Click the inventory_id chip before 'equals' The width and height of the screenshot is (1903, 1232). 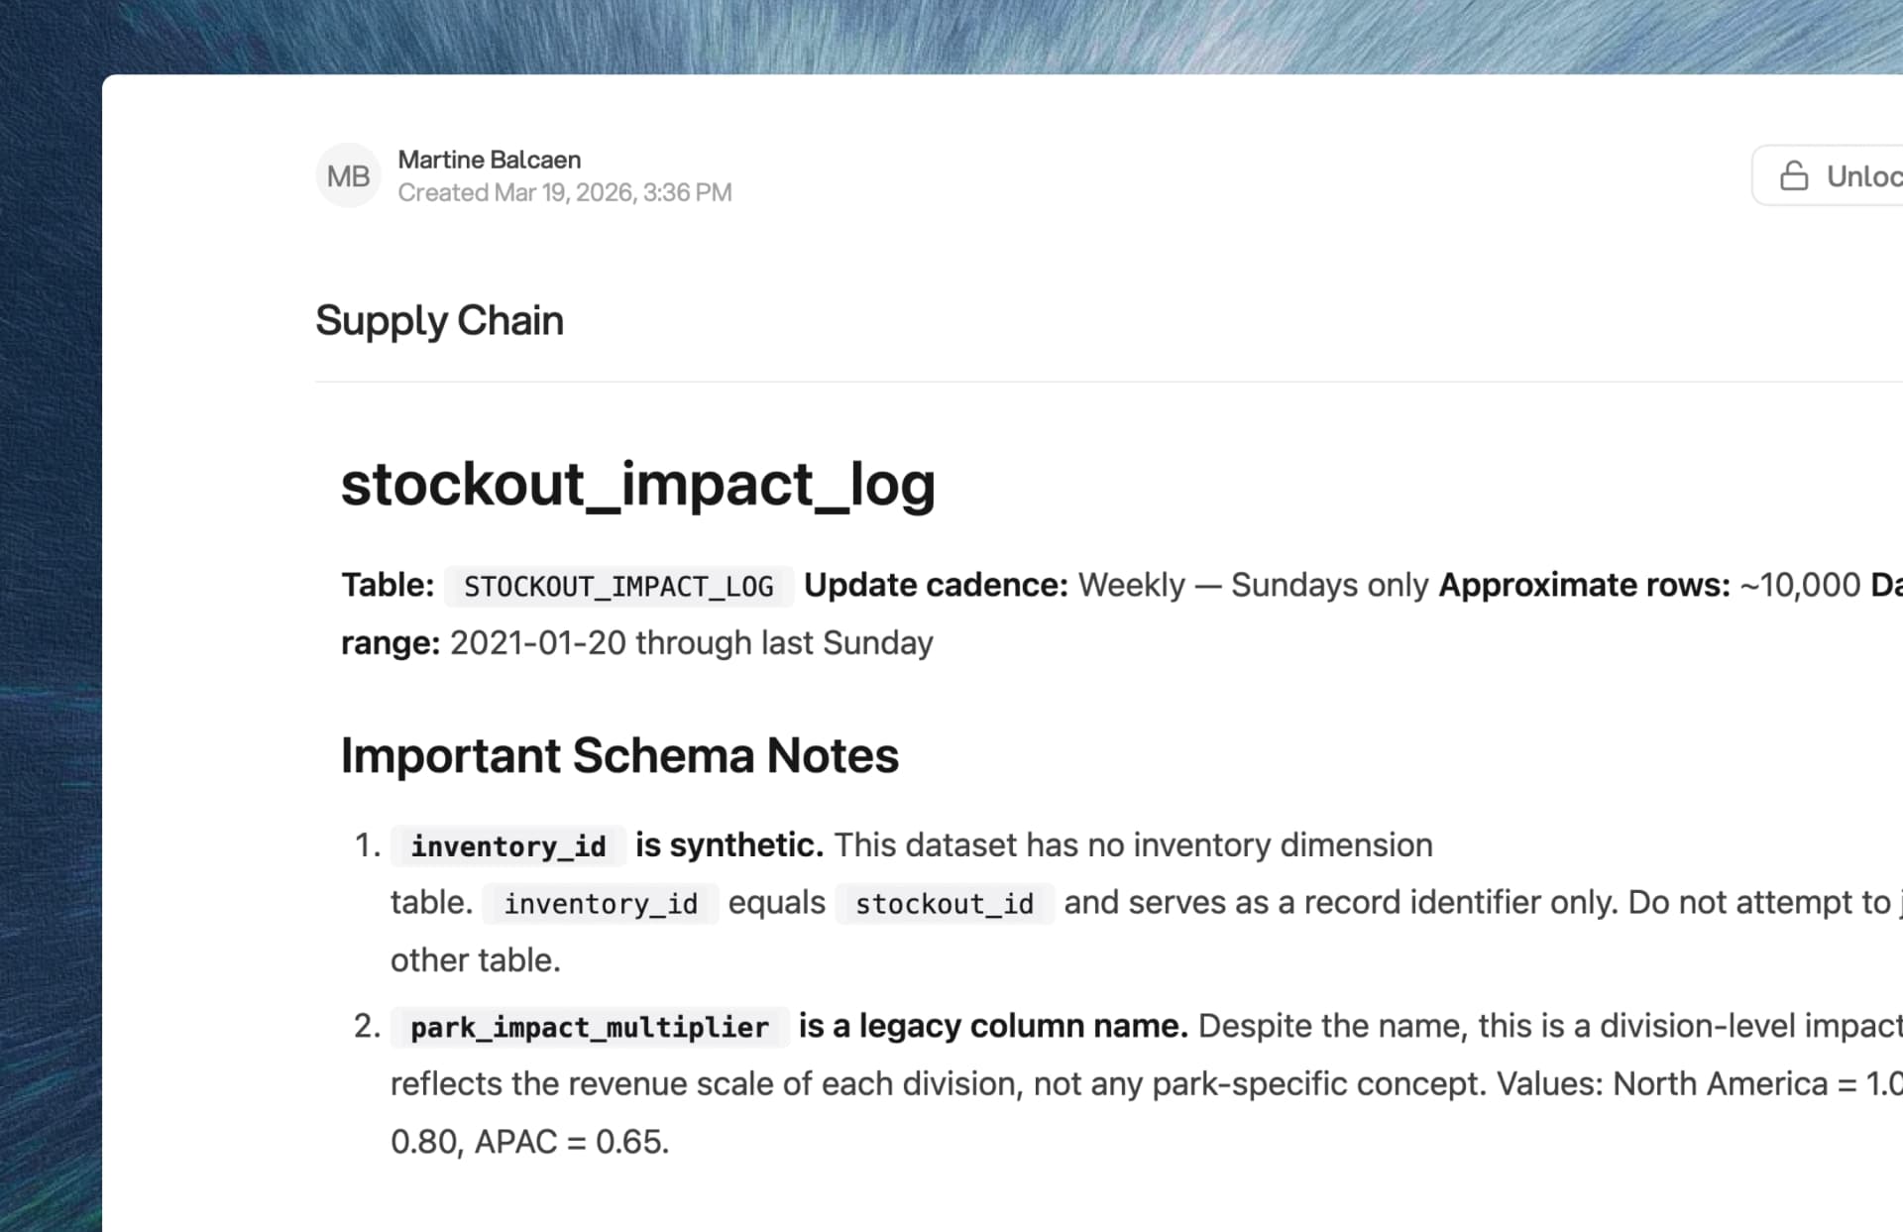601,904
